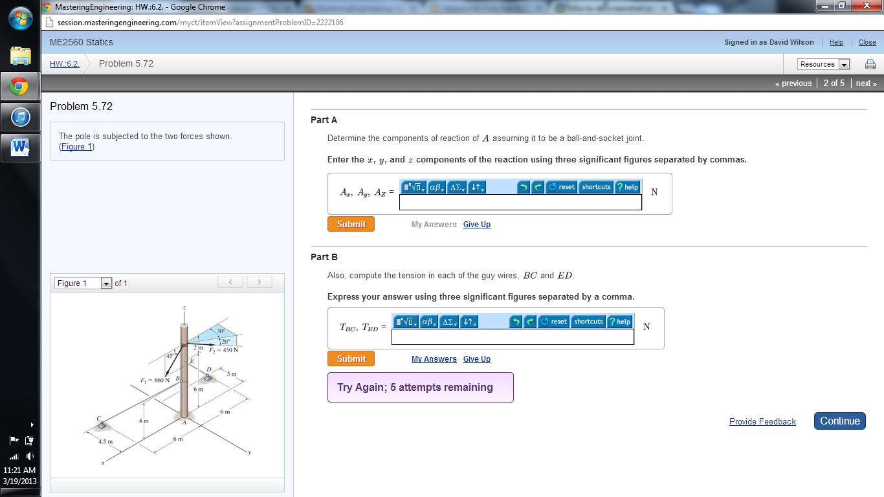Viewport: 884px width, 497px height.
Task: Open the Figure 1 link in problem statement
Action: tap(77, 146)
